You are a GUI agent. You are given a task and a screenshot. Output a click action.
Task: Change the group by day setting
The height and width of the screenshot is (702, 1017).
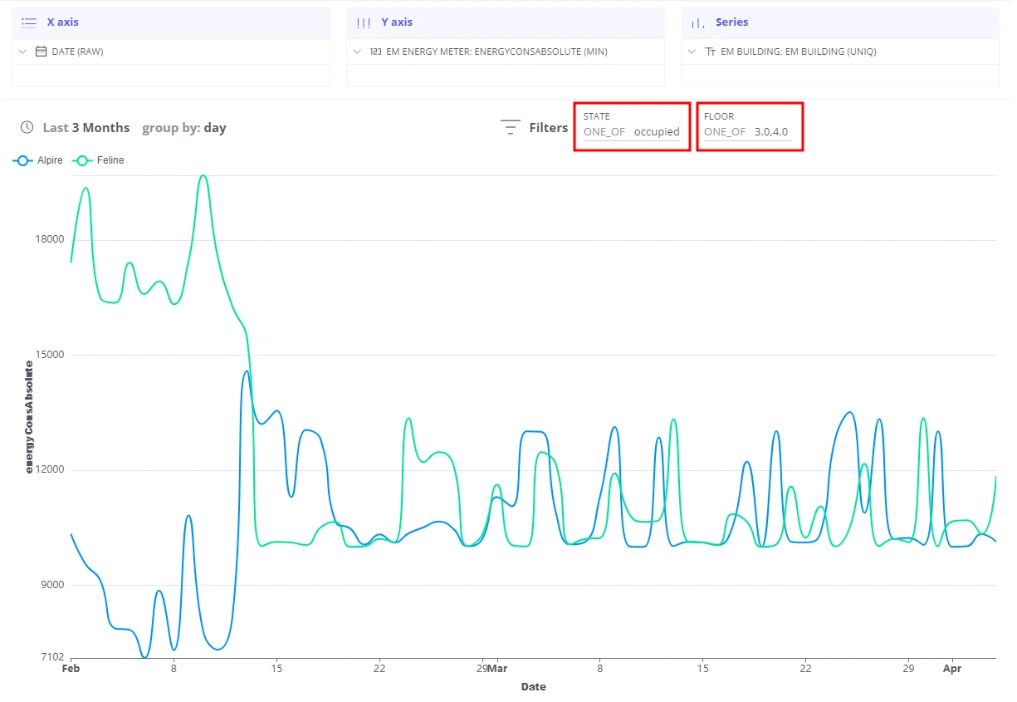183,128
